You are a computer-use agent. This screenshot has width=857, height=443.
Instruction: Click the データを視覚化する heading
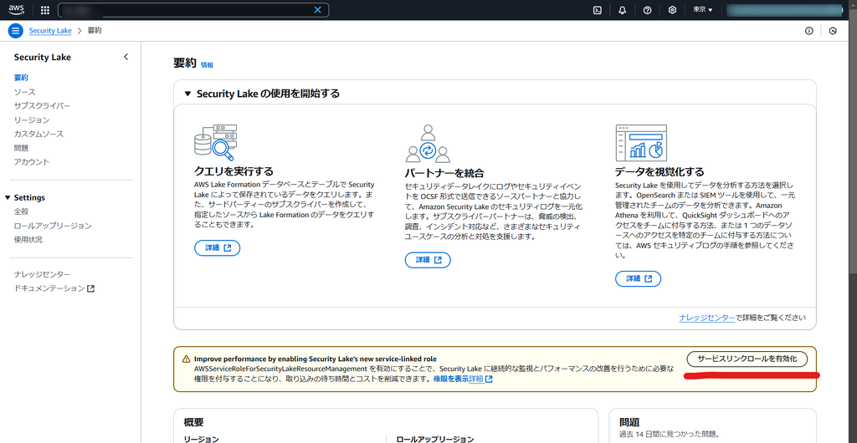click(659, 171)
